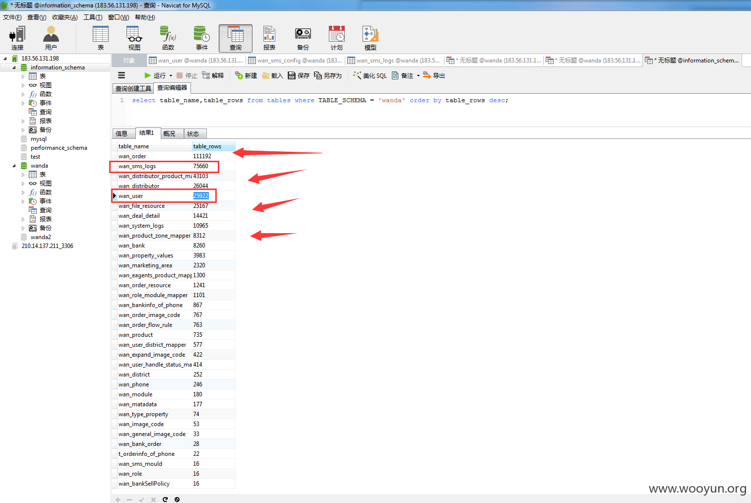This screenshot has height=503, width=751.
Task: Open the 文件(F) menu
Action: 12,17
